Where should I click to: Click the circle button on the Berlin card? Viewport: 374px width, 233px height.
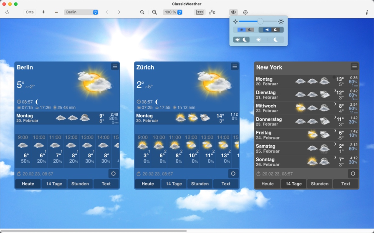tap(114, 174)
